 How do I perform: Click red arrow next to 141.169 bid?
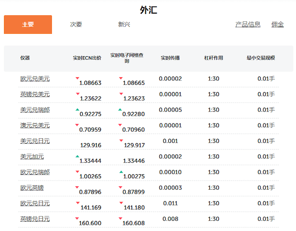tap(78, 203)
